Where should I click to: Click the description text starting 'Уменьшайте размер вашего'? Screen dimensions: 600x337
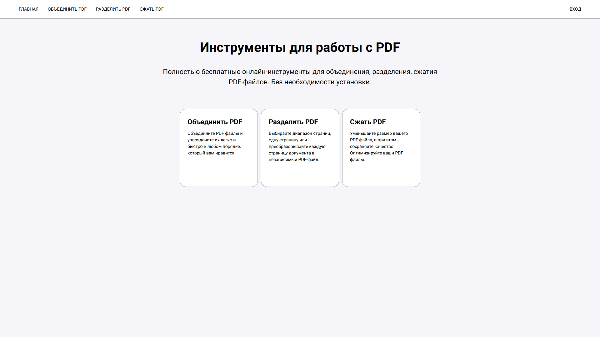point(379,146)
